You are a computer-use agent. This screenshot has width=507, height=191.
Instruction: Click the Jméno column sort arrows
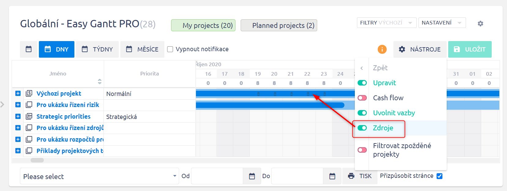pyautogui.click(x=100, y=81)
